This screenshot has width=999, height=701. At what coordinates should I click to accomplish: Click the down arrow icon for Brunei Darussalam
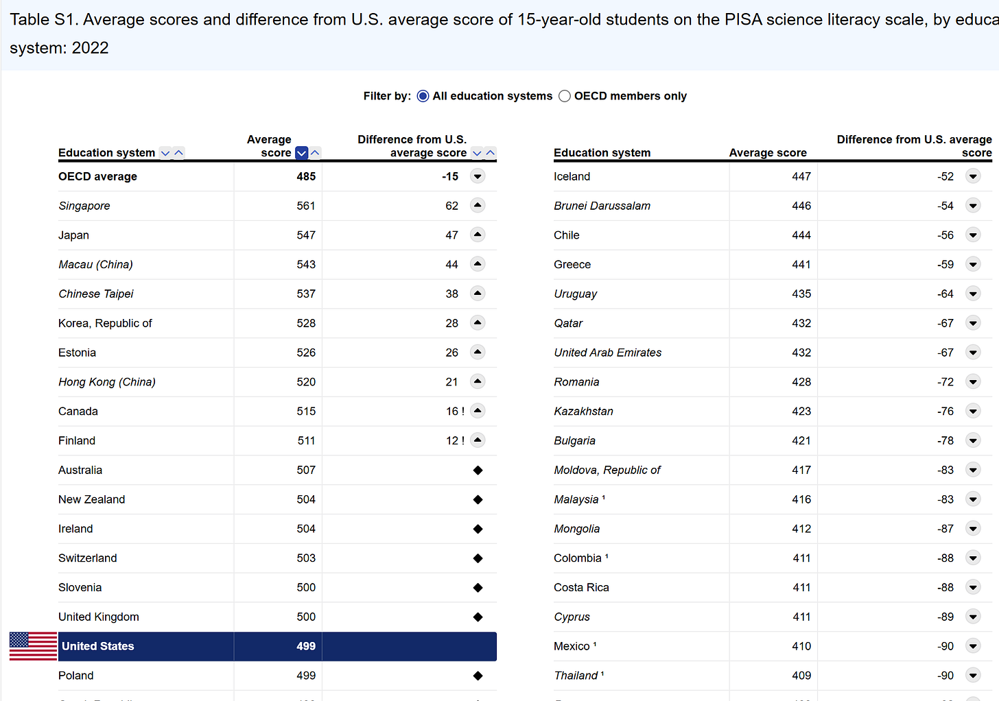(x=973, y=205)
